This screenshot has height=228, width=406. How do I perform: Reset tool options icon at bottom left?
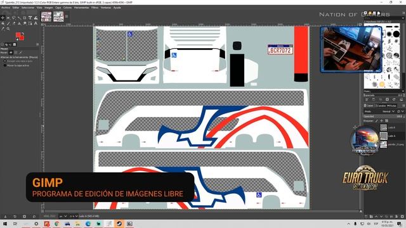34,217
